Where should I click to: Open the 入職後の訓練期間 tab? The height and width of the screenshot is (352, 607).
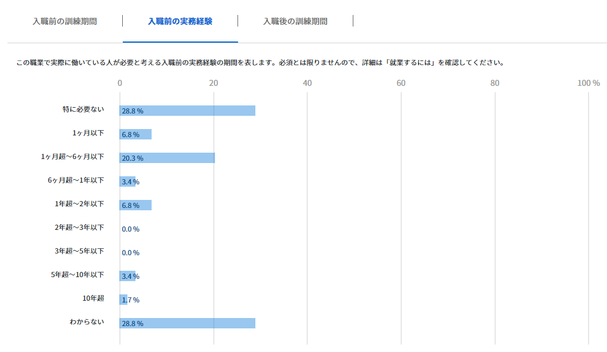(295, 21)
